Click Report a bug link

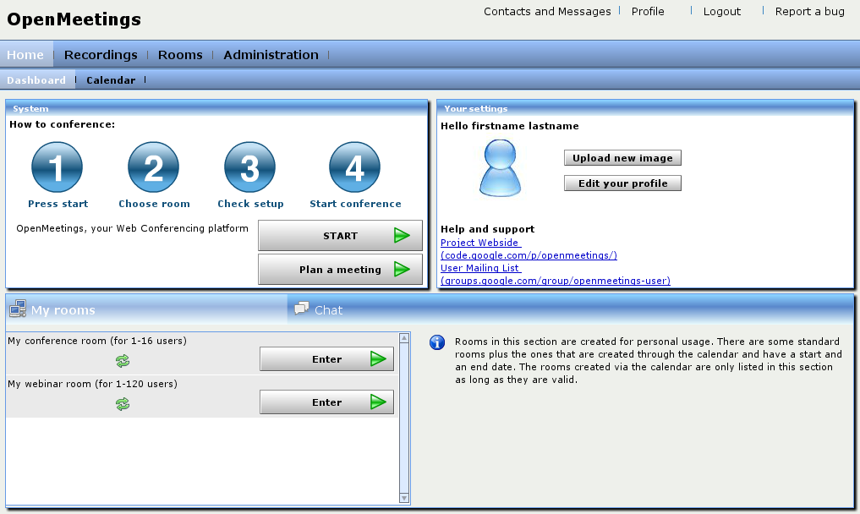(809, 12)
